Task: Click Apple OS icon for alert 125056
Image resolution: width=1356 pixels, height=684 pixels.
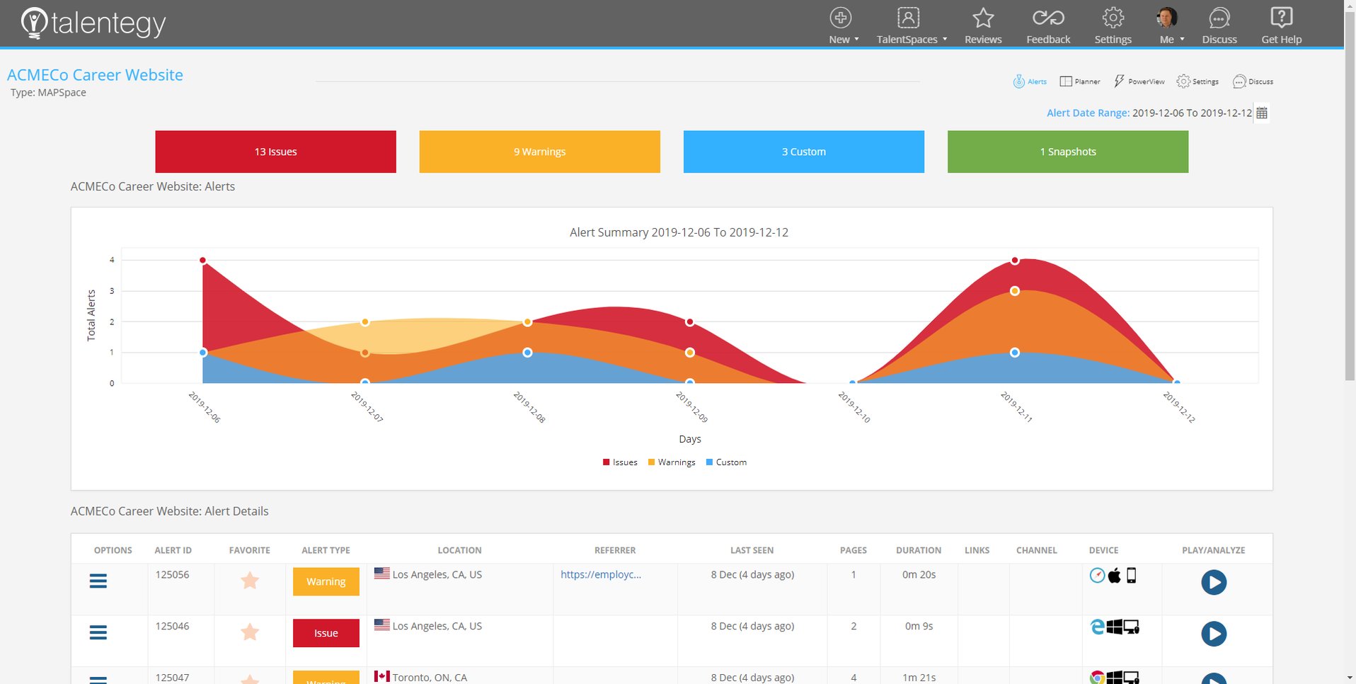Action: coord(1115,575)
